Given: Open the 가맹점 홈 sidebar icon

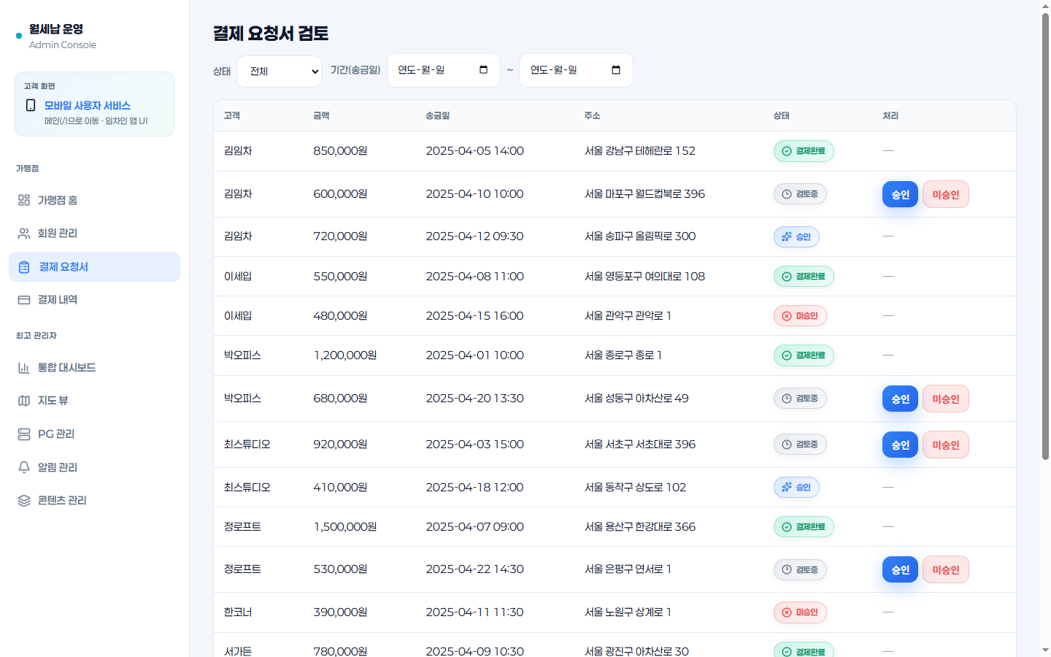Looking at the screenshot, I should coord(24,200).
